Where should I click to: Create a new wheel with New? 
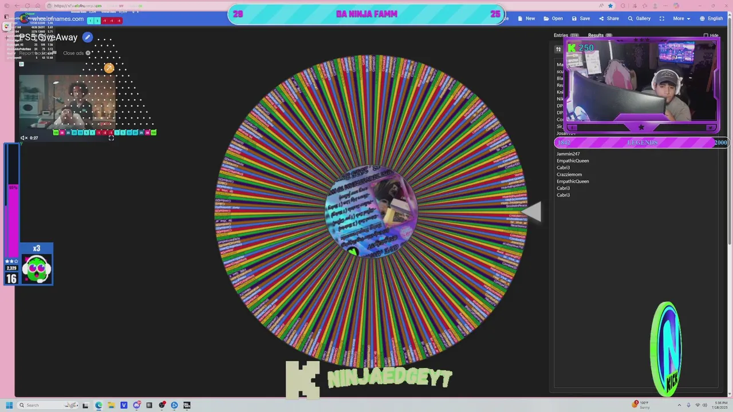coord(526,18)
